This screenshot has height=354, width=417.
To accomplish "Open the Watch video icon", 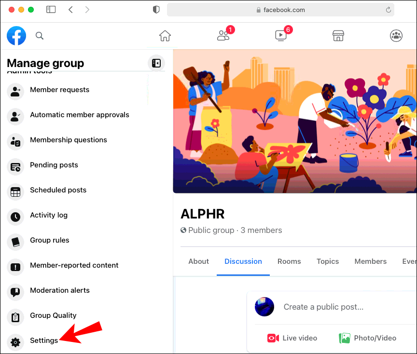I will click(x=281, y=36).
